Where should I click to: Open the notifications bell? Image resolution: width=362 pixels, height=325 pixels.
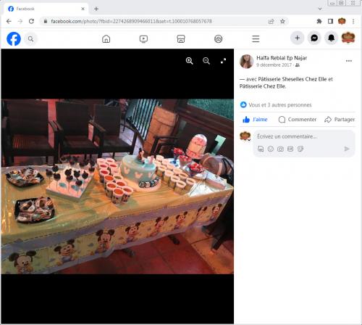[x=331, y=38]
